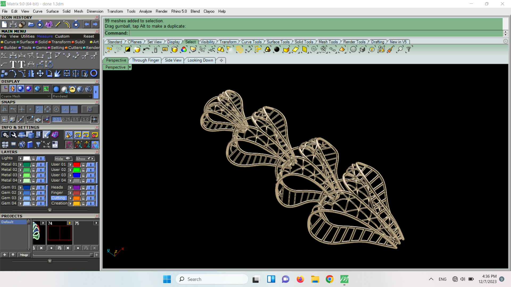Click the magnifier select icon in Select toolbar
This screenshot has height=287, width=511.
[x=400, y=49]
